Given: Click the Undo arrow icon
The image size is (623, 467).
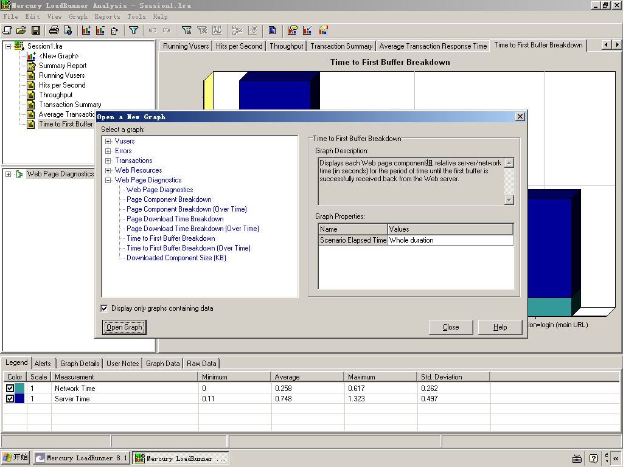Looking at the screenshot, I should point(153,30).
